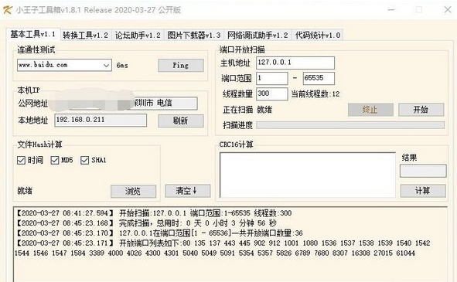Open the 网络调试助手v1.2 tab
Viewport: 457px width, 282px height.
(257, 36)
